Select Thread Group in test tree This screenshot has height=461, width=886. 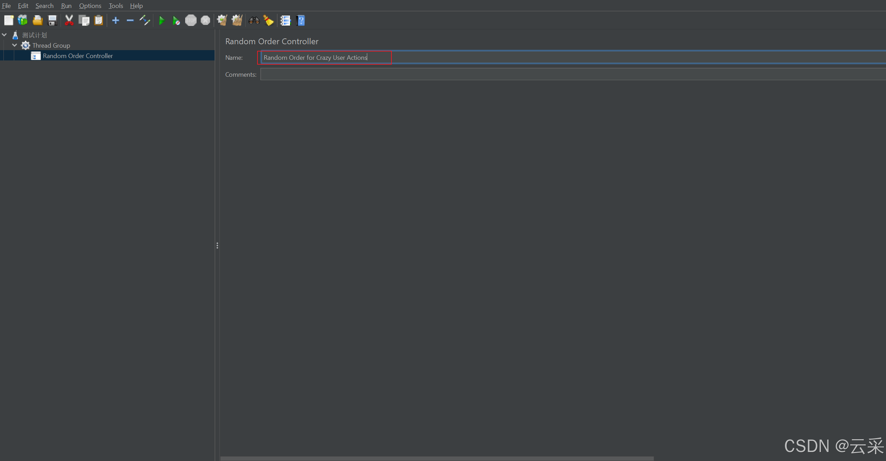pyautogui.click(x=52, y=45)
